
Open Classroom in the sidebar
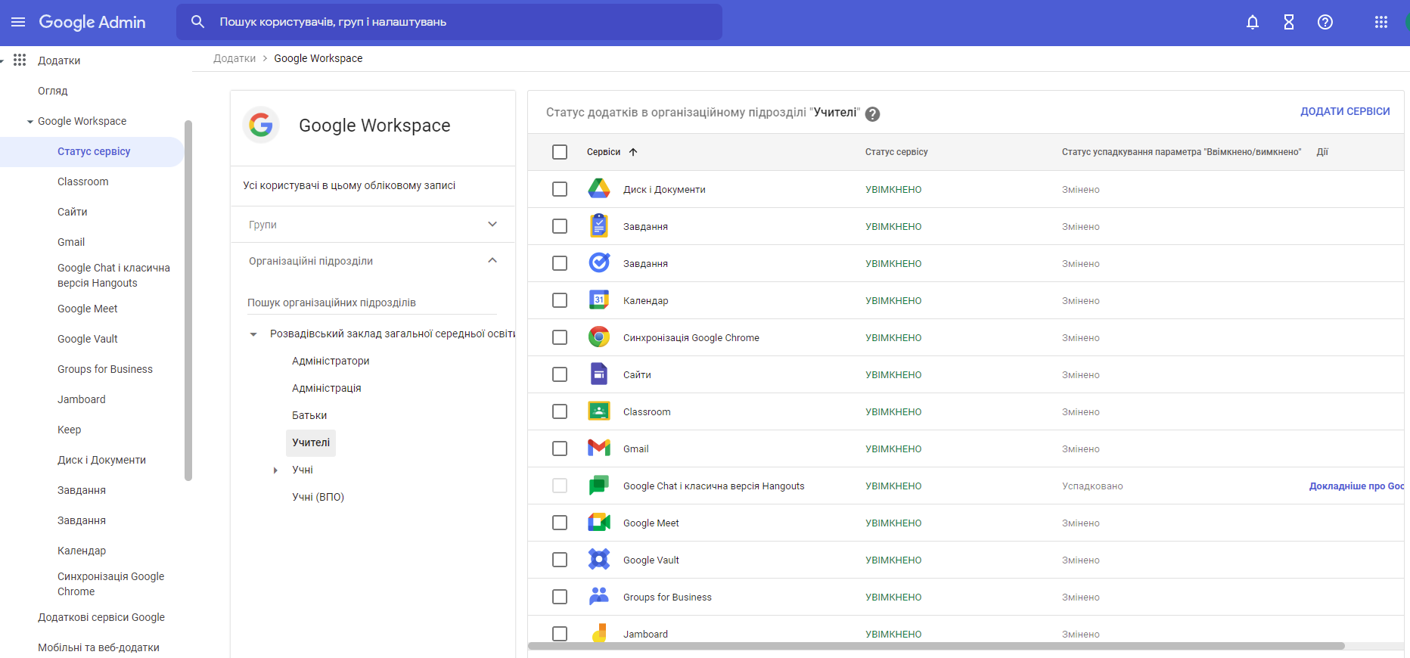(x=83, y=182)
